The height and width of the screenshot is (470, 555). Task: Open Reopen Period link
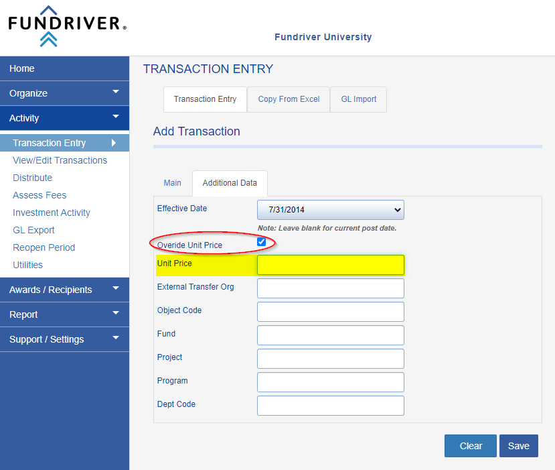(x=44, y=248)
